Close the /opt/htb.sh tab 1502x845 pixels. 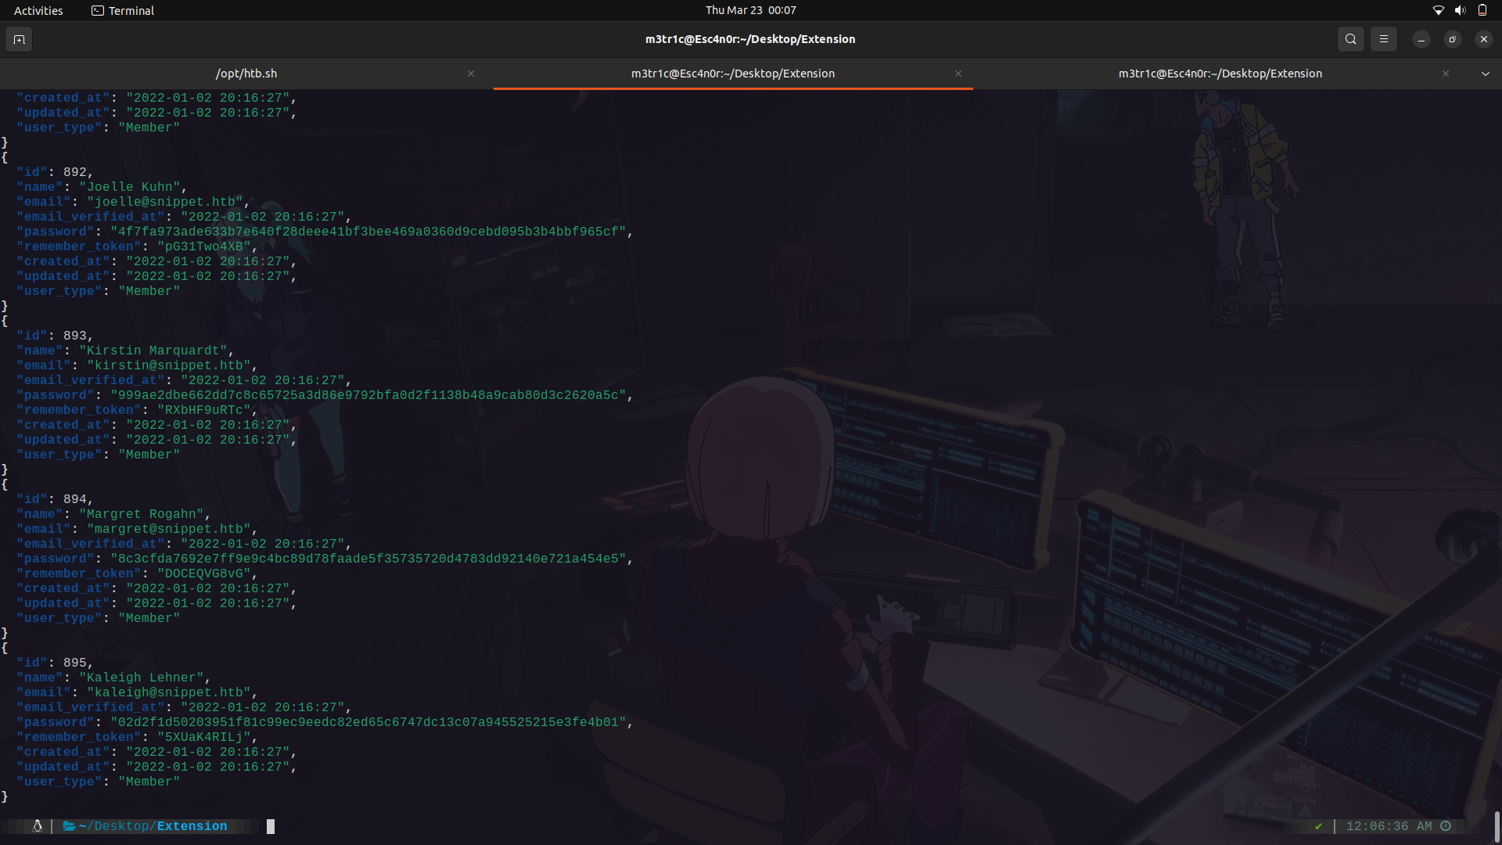click(x=471, y=74)
